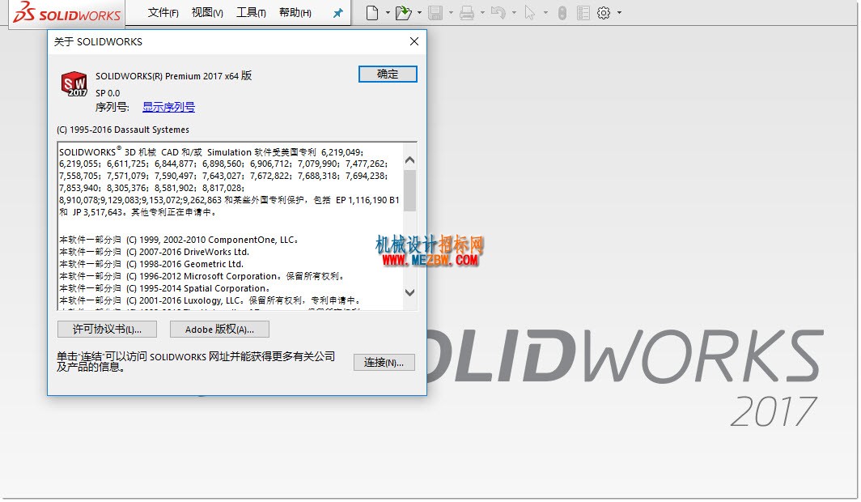Image resolution: width=861 pixels, height=502 pixels.
Task: Open the 视图(V) menu
Action: pyautogui.click(x=207, y=13)
